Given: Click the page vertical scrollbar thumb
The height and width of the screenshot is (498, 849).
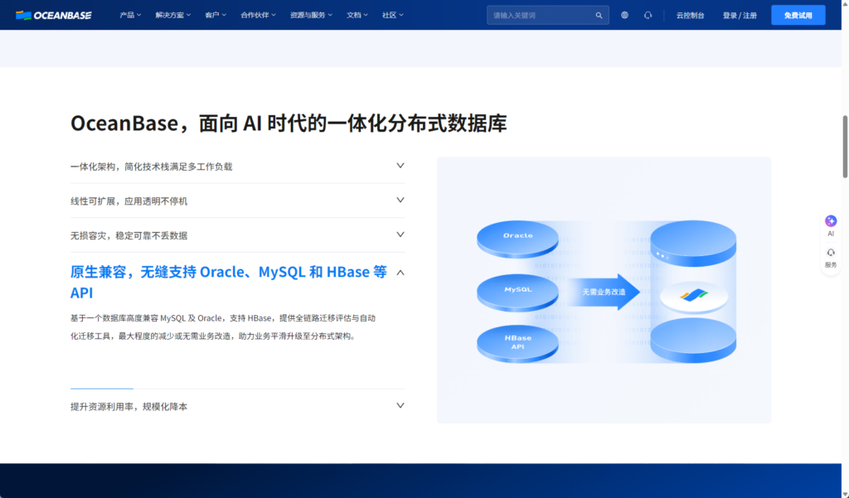Looking at the screenshot, I should (x=845, y=146).
